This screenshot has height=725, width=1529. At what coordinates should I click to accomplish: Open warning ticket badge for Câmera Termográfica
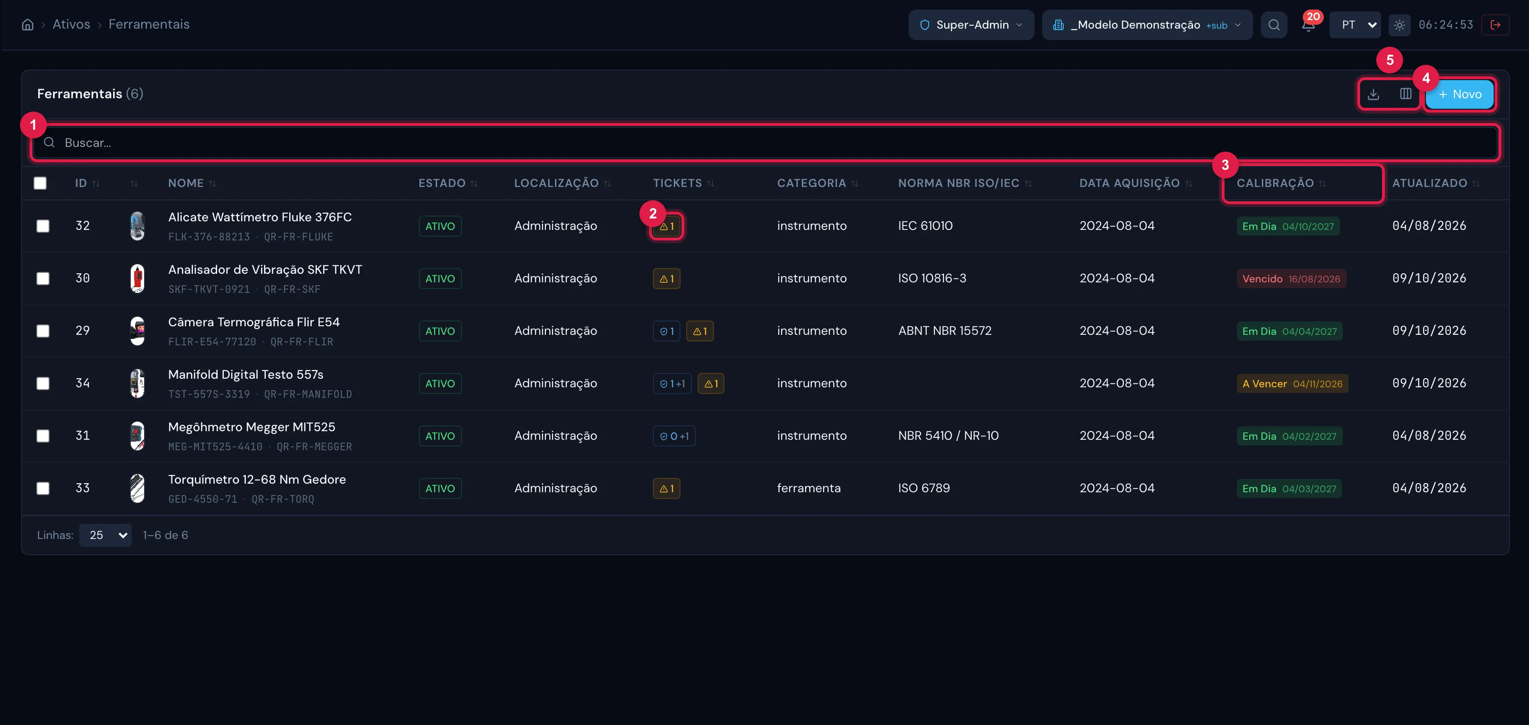[x=700, y=331]
